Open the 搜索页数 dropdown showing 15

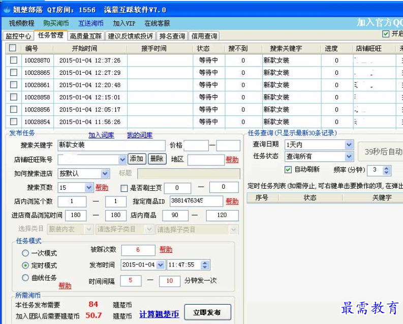pyautogui.click(x=88, y=188)
